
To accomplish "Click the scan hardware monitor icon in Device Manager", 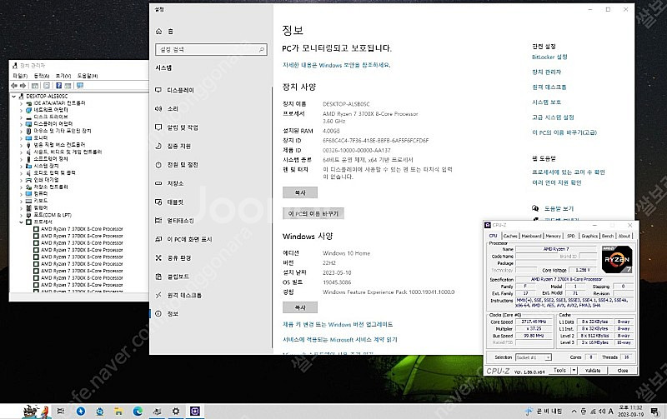I will click(x=79, y=86).
